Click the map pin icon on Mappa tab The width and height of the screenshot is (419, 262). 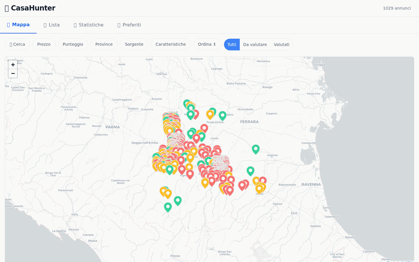click(8, 24)
